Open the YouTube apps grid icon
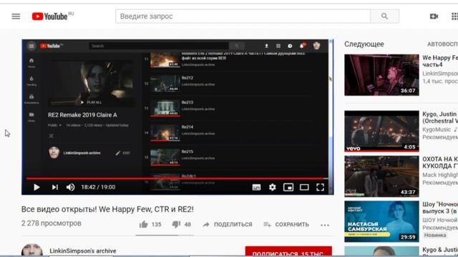 coord(454,16)
